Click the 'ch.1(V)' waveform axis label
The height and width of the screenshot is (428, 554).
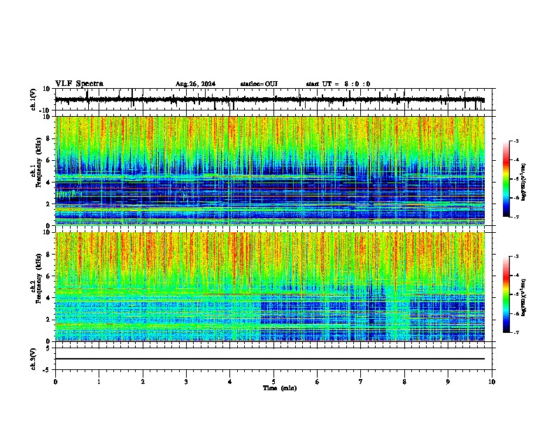[34, 99]
